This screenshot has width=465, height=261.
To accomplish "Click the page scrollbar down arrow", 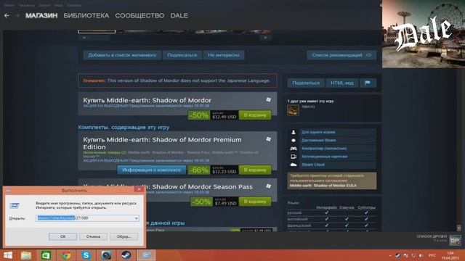I will click(x=458, y=228).
